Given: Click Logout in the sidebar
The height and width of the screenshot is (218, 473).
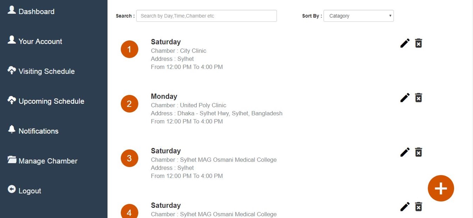Looking at the screenshot, I should tap(30, 191).
